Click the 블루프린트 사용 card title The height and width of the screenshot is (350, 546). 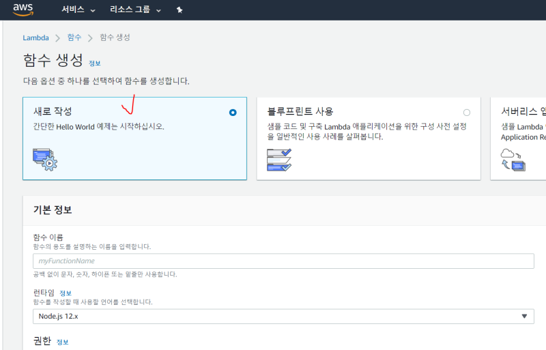[300, 111]
